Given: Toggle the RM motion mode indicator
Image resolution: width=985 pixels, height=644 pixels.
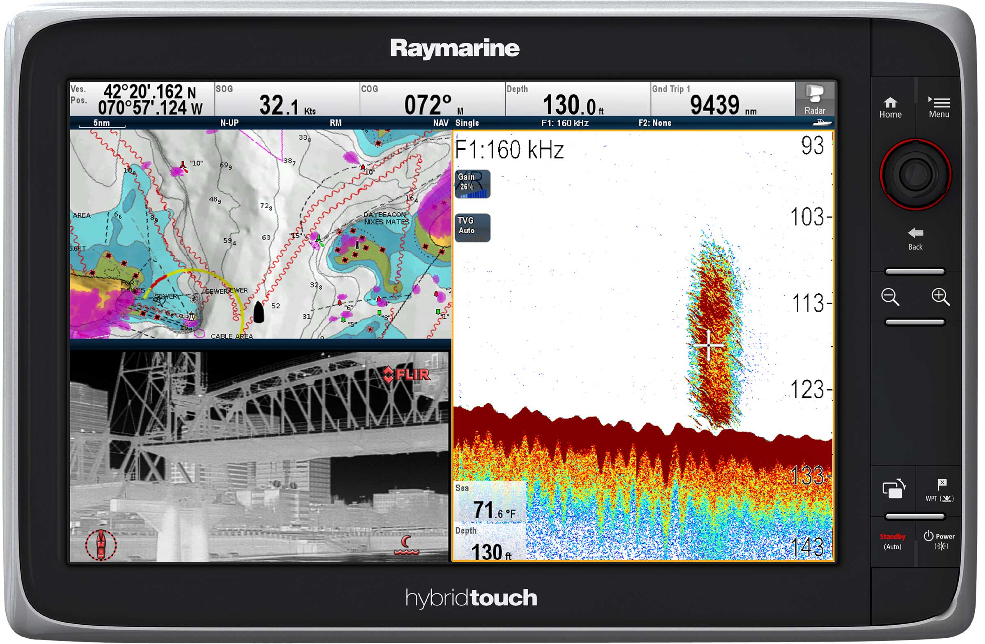Looking at the screenshot, I should tap(336, 123).
